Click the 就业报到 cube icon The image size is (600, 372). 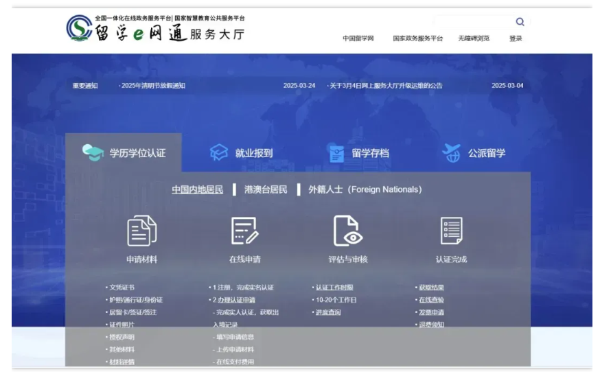pos(218,153)
